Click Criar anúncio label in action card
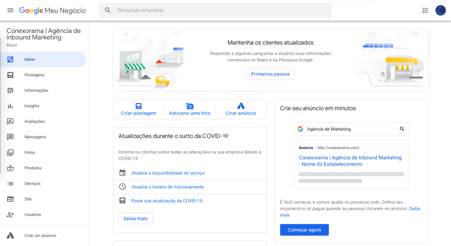Viewport: 451px width, 246px height. 241,113
